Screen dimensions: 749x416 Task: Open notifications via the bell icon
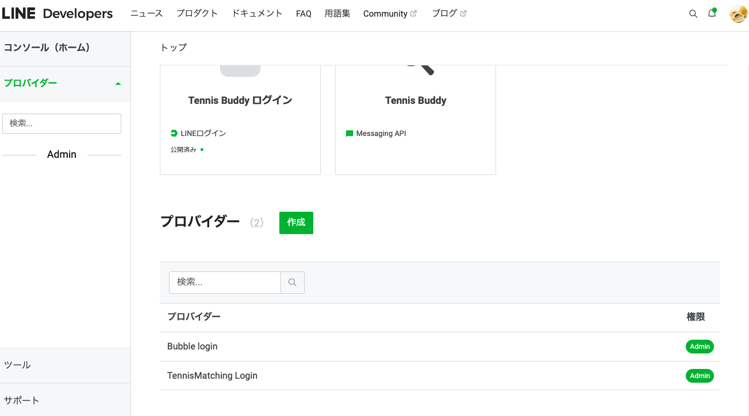(712, 13)
